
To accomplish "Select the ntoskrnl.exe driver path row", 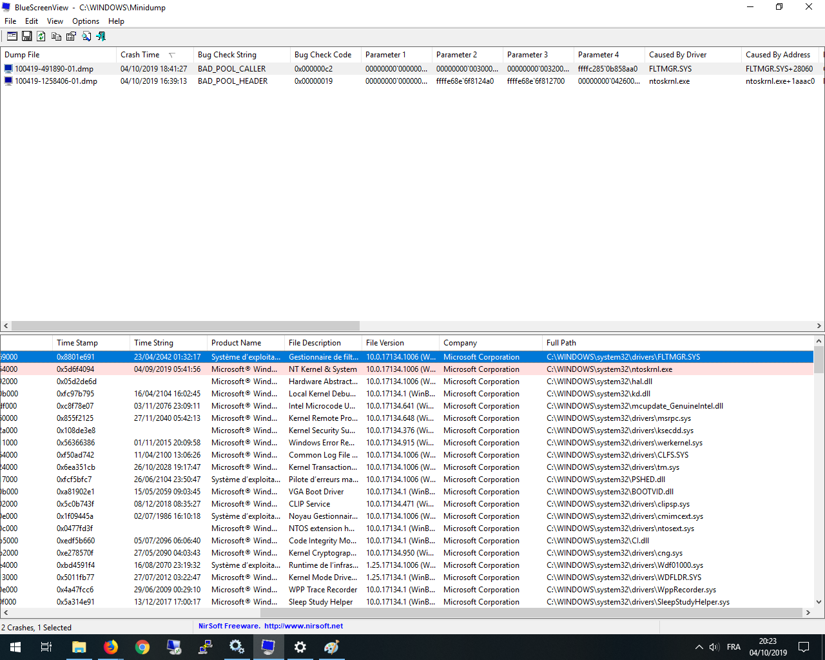I will pyautogui.click(x=407, y=369).
